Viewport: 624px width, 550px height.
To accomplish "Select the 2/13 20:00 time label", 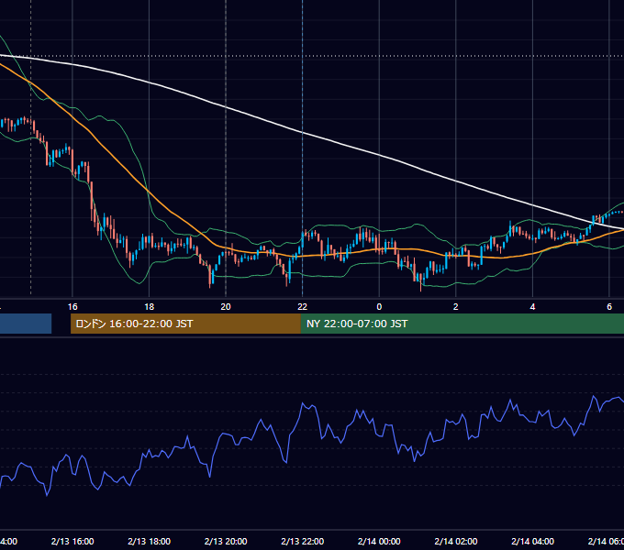I will click(x=226, y=541).
